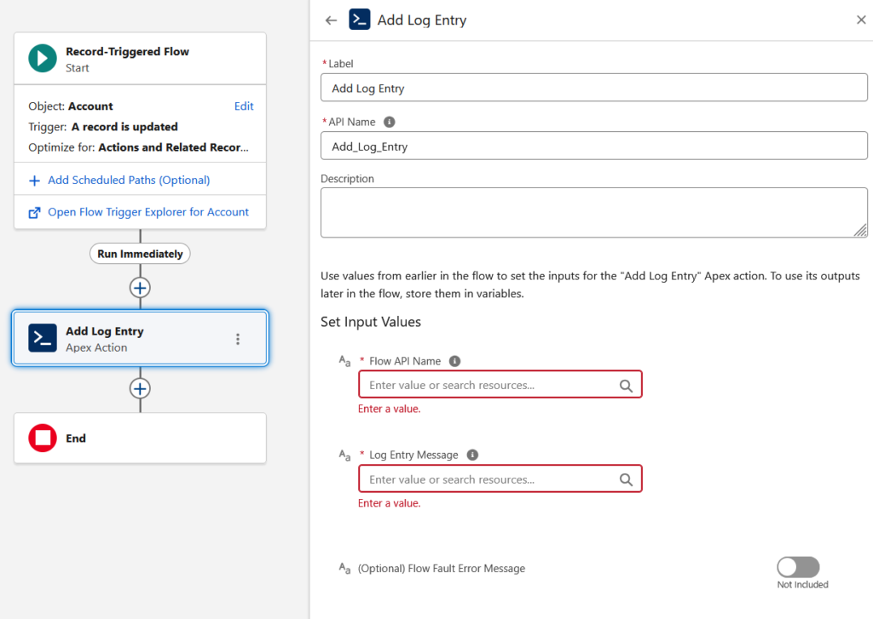This screenshot has width=873, height=619.
Task: Click the text type icon beside Flow API Name
Action: pyautogui.click(x=344, y=362)
